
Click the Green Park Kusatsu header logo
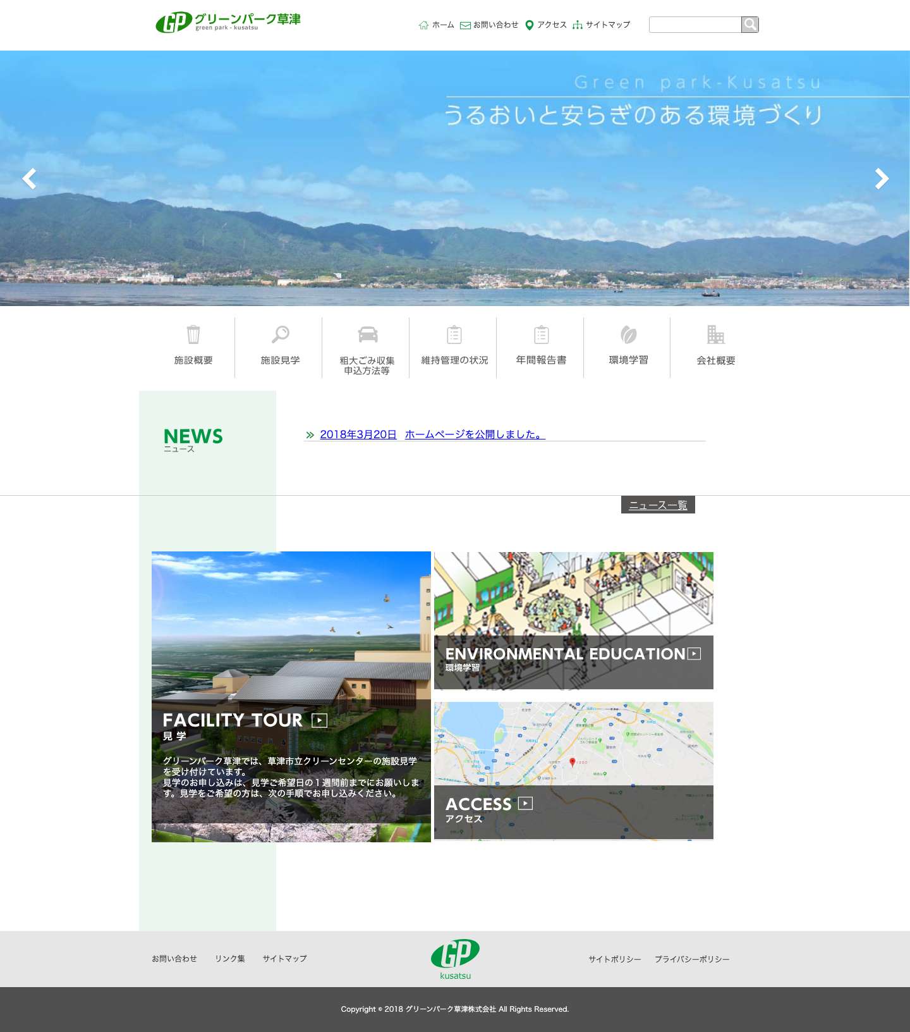pos(228,22)
